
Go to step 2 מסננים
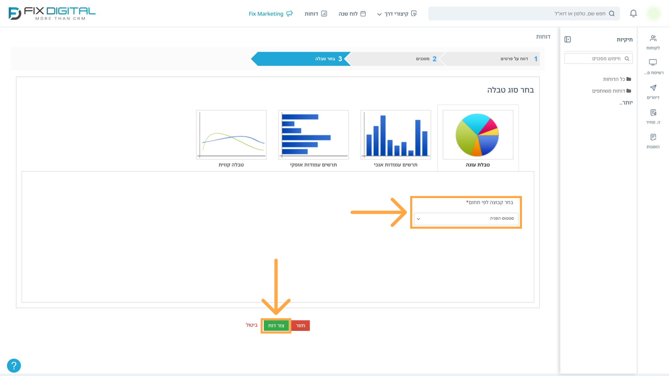395,59
